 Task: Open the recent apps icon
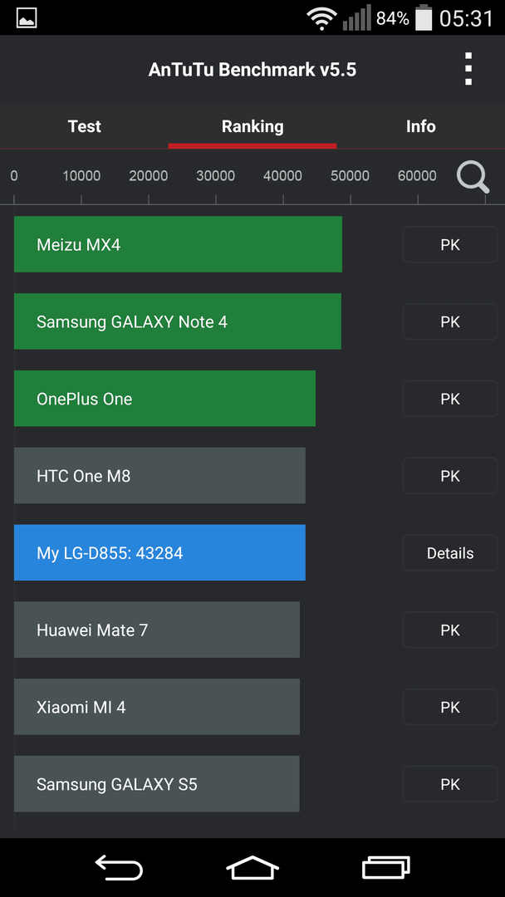[x=386, y=867]
